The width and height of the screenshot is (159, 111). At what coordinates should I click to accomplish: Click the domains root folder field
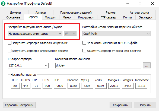click(98, 65)
